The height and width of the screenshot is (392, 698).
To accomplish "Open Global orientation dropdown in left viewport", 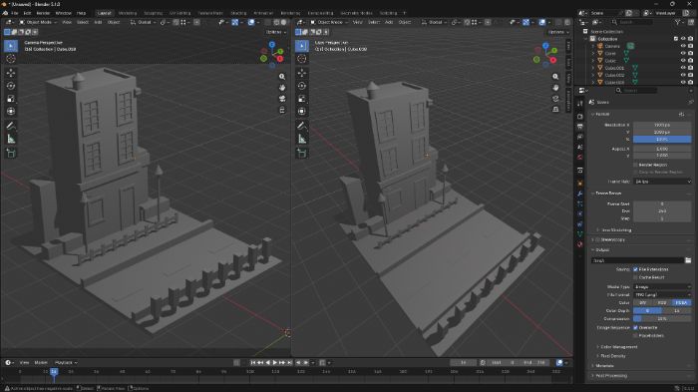I will coord(143,22).
